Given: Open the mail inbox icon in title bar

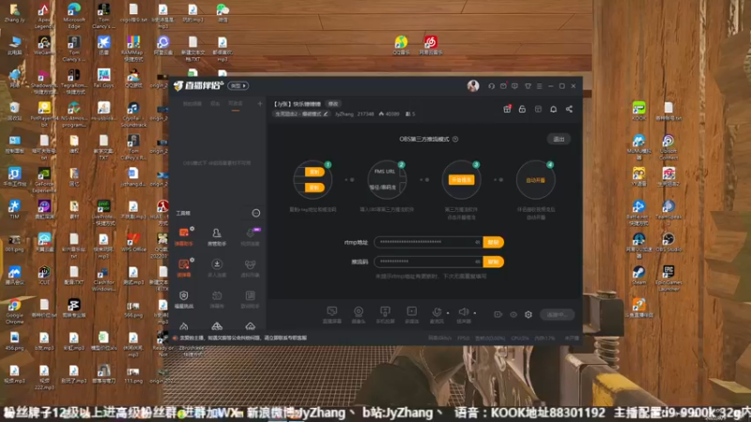Looking at the screenshot, I should 503,86.
